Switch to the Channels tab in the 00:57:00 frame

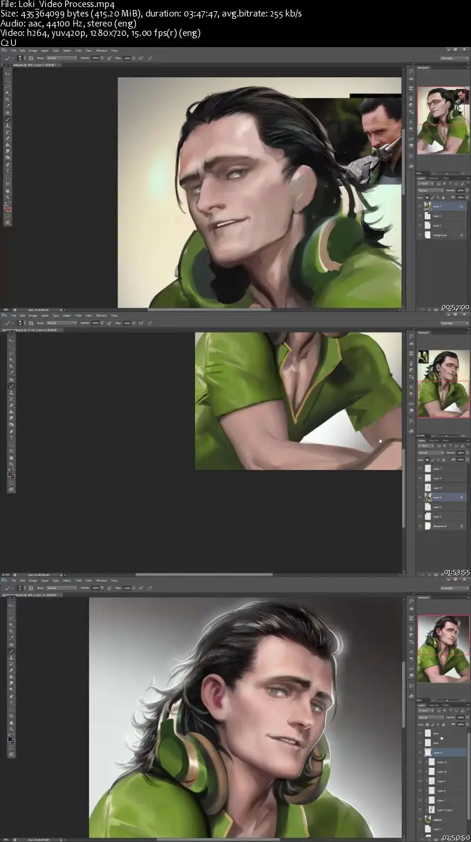tap(433, 178)
